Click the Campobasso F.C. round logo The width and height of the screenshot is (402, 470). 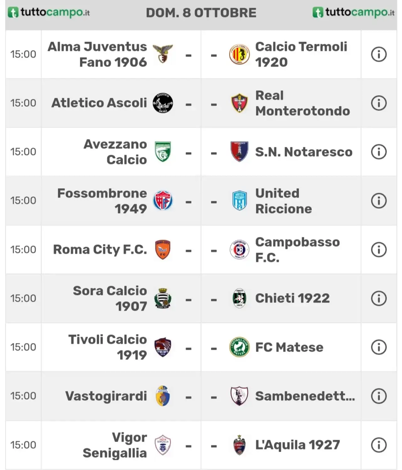pyautogui.click(x=239, y=250)
